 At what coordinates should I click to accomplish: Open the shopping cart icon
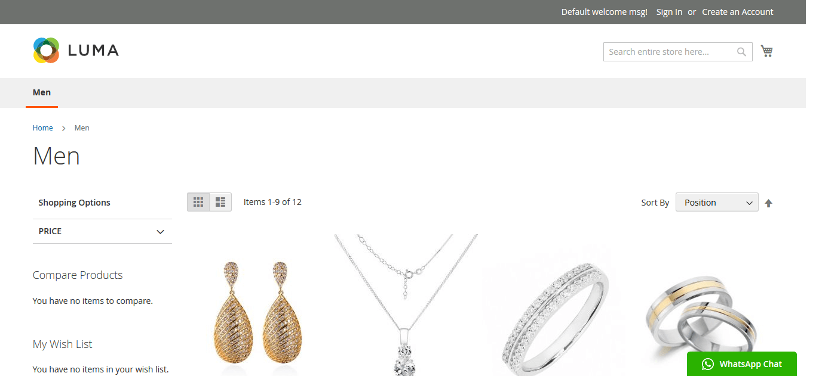pos(767,51)
